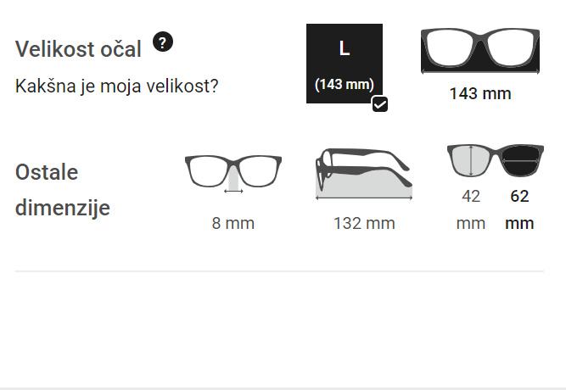Click the bold "62 mm" lens width value
This screenshot has height=390, width=566.
coord(519,209)
